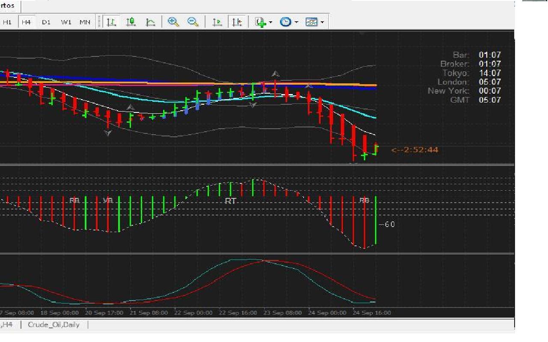Click the 22 Sep 16:00 time axis label
Viewport: 548px width, 342px height.
coord(238,313)
